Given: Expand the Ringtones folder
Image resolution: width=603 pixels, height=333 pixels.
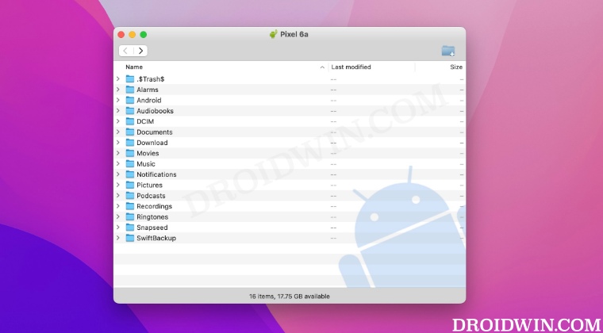Looking at the screenshot, I should point(118,216).
